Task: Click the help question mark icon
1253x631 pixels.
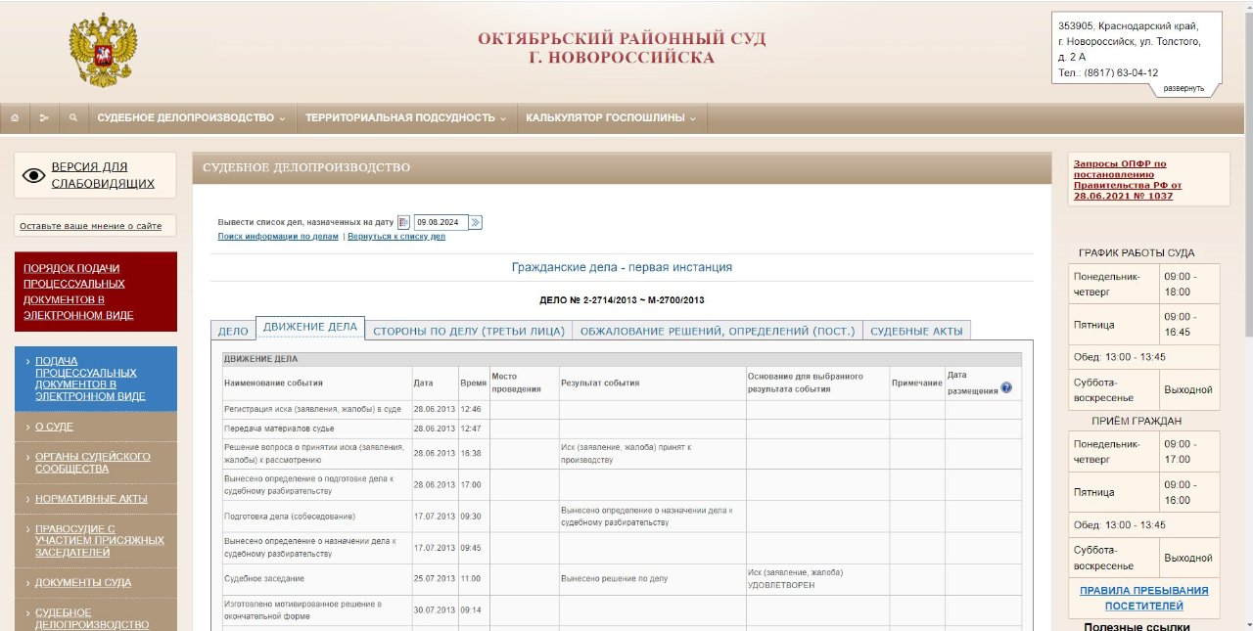Action: pos(1006,387)
